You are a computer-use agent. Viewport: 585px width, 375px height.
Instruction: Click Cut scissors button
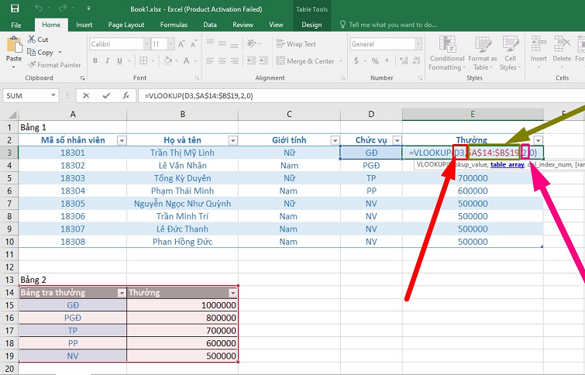[x=38, y=40]
